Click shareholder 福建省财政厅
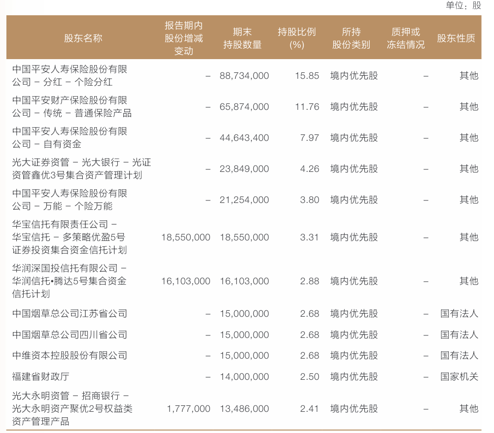The width and height of the screenshot is (494, 433). coord(40,377)
